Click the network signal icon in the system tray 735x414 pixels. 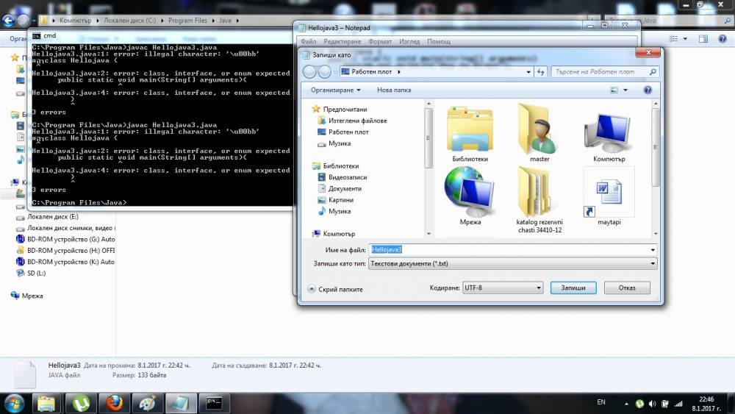pyautogui.click(x=678, y=404)
